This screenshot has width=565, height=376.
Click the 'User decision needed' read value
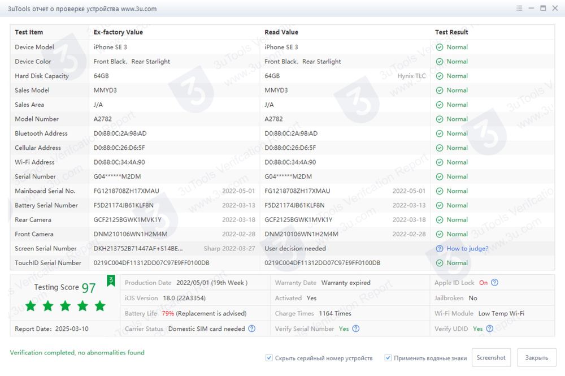(x=295, y=248)
